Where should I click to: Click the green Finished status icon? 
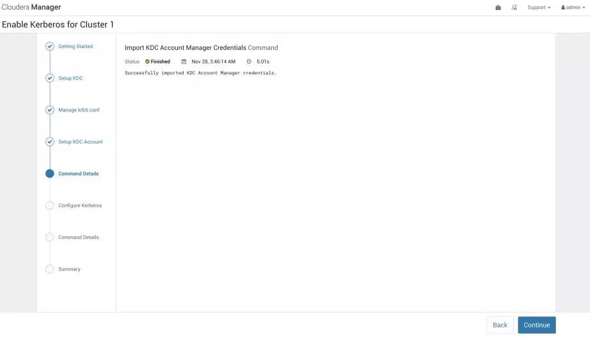point(147,62)
